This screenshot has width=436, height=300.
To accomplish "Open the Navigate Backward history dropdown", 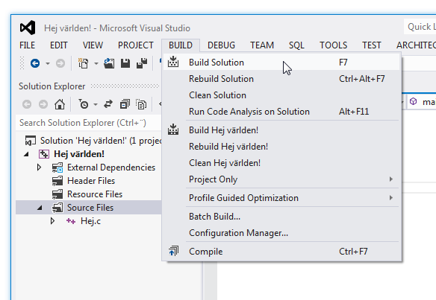I will (48, 63).
